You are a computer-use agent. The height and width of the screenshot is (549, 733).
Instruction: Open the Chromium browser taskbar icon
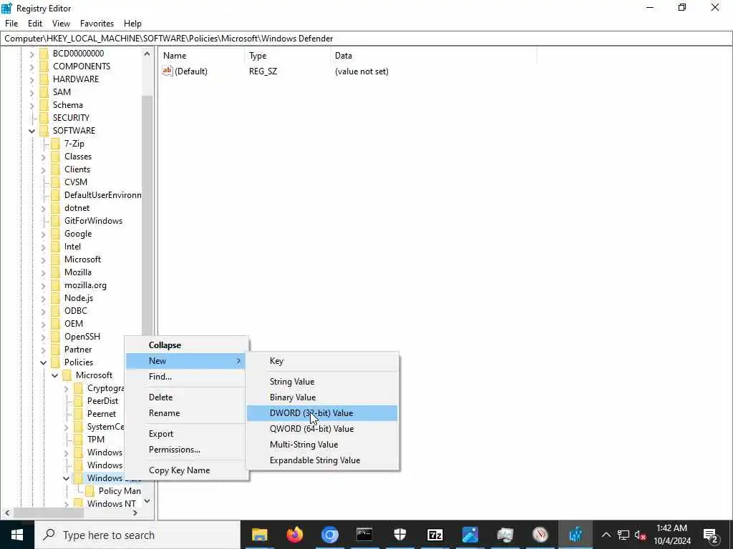[329, 535]
